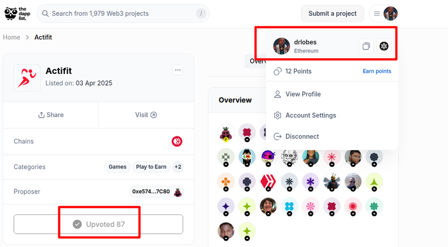Viewport: 448px width, 247px height.
Task: Click the Actifit runner logo
Action: (x=27, y=78)
